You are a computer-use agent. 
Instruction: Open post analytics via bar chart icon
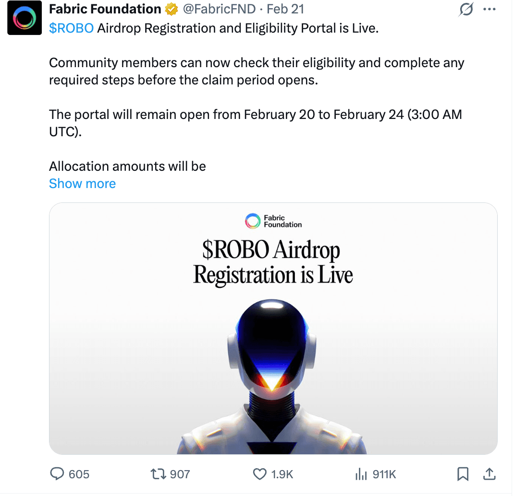(x=361, y=474)
